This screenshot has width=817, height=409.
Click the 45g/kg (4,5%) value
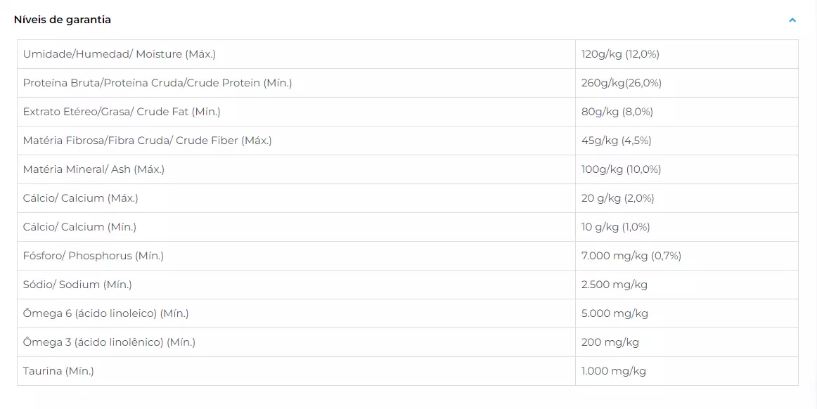tap(617, 140)
